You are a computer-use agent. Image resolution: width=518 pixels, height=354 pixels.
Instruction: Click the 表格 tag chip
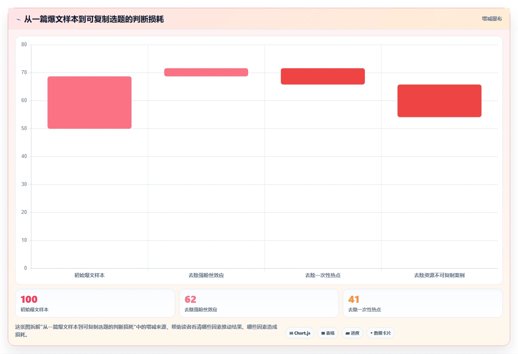(328, 333)
